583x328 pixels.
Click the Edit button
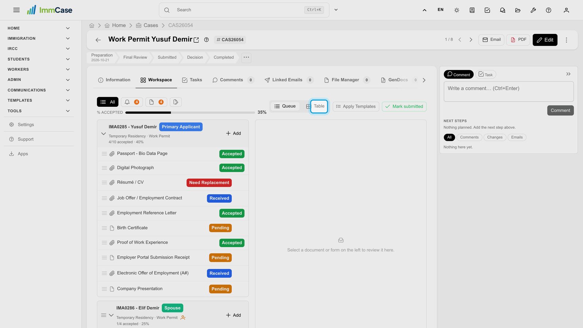[x=545, y=40]
